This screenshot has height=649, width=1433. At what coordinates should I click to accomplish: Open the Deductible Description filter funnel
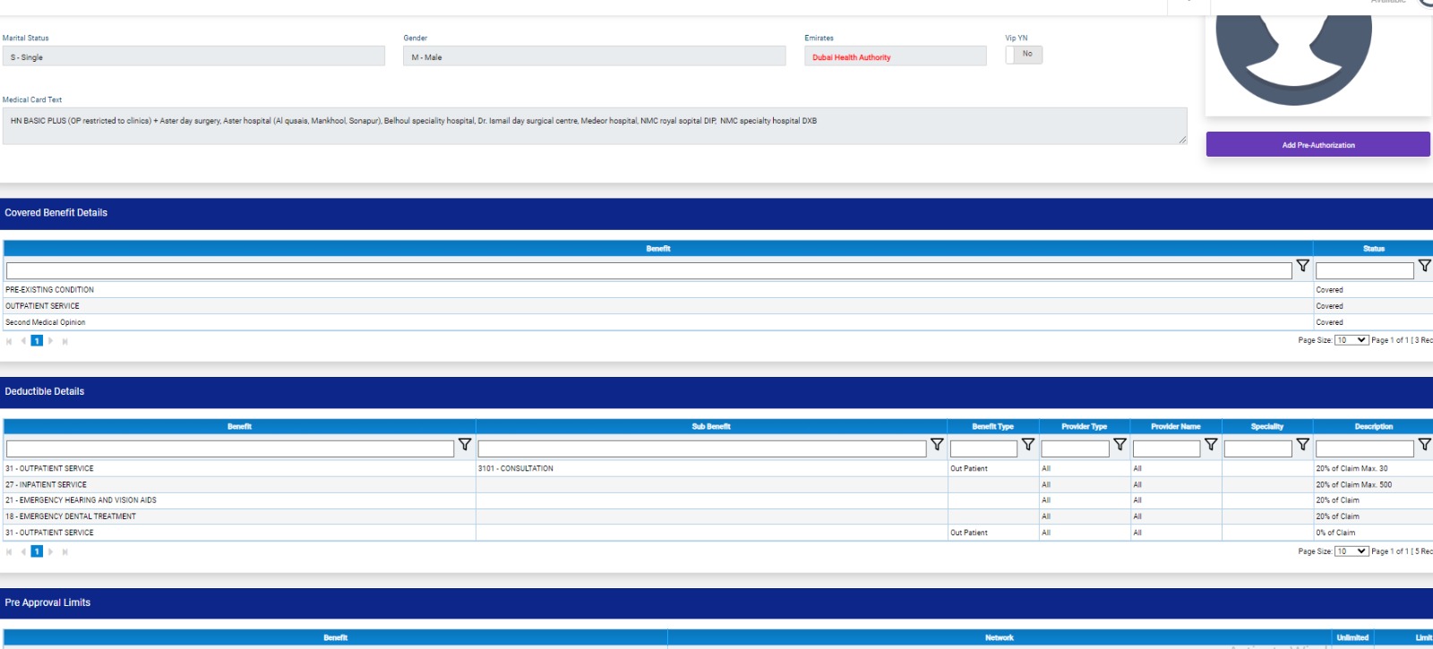1424,444
